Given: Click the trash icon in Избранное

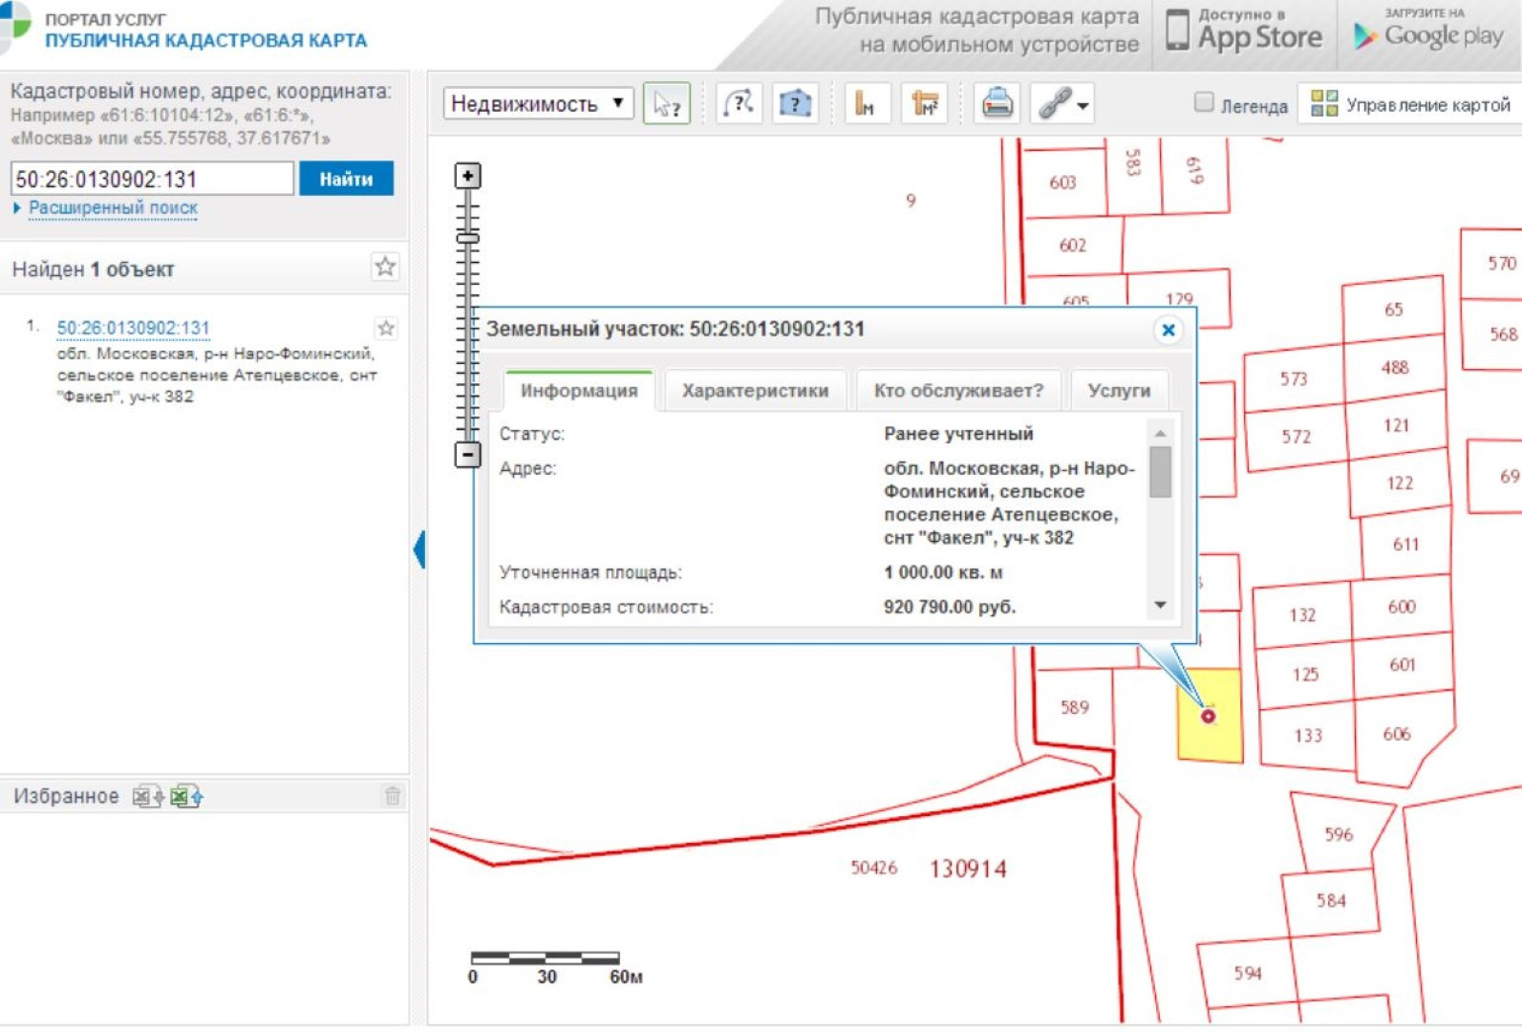Looking at the screenshot, I should [392, 796].
